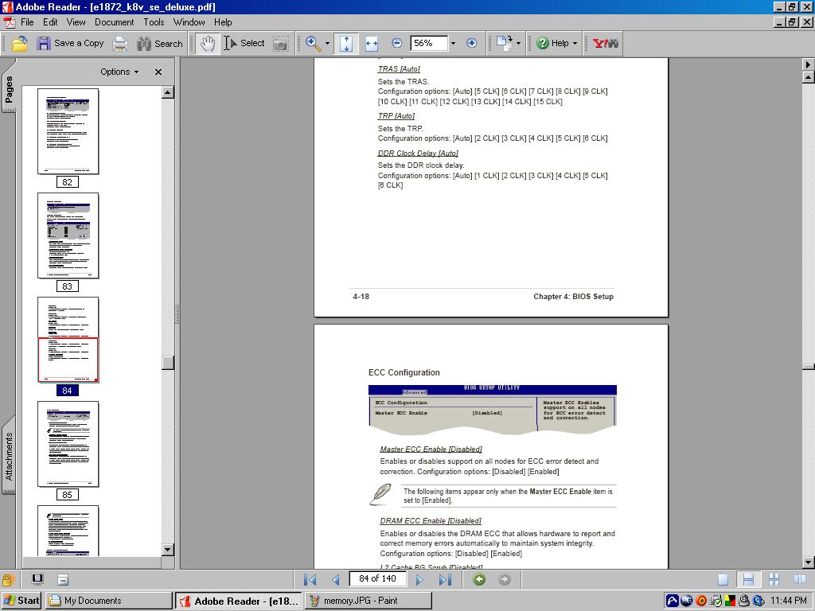Expand the Help button dropdown arrow

tap(575, 44)
